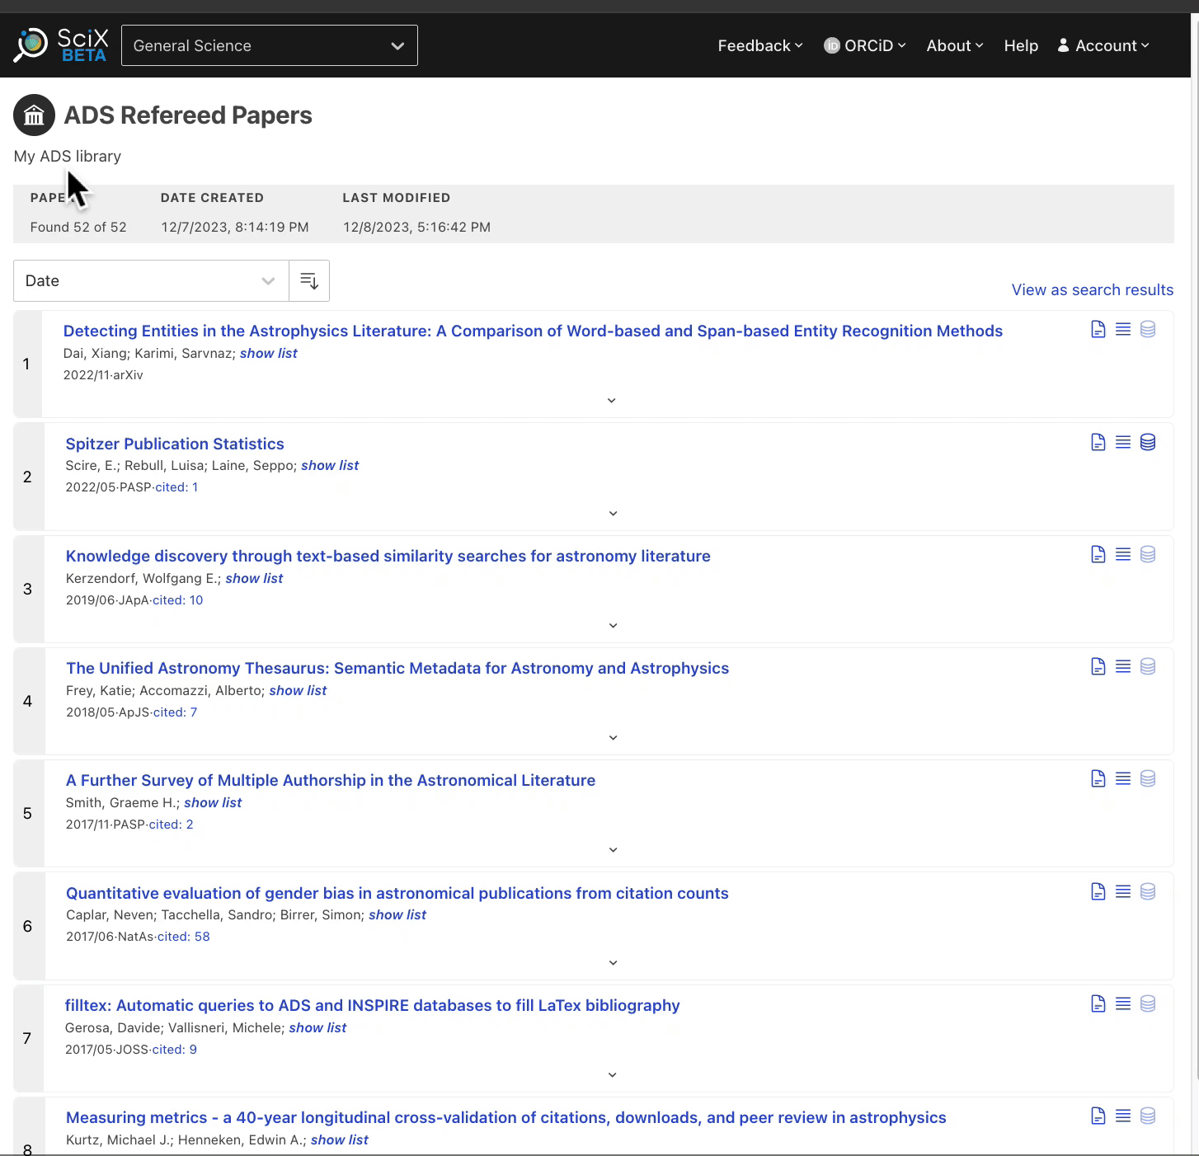Expand abstract chevron under Detecting Entities paper
Screen dimensions: 1199x1156
[x=611, y=401]
